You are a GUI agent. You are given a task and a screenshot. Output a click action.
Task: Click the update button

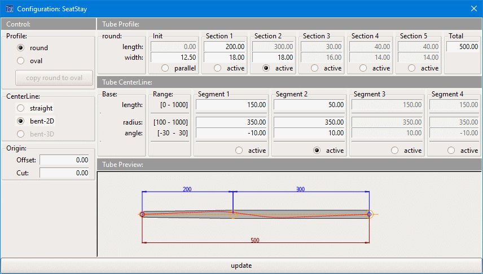241,266
